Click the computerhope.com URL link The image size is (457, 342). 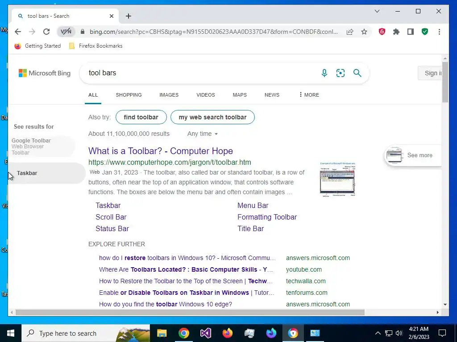coord(170,162)
